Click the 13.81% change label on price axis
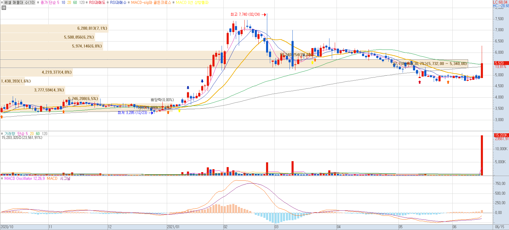Viewport: 509px width, 230px height. pyautogui.click(x=501, y=67)
